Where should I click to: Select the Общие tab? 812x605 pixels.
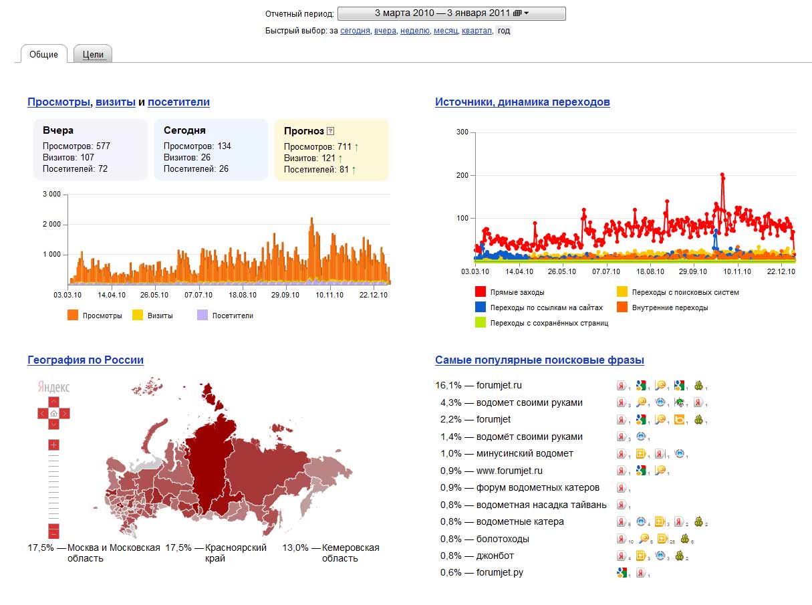pyautogui.click(x=44, y=55)
